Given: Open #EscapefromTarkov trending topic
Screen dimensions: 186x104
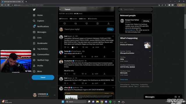Looking at the screenshot, I should [127, 53].
